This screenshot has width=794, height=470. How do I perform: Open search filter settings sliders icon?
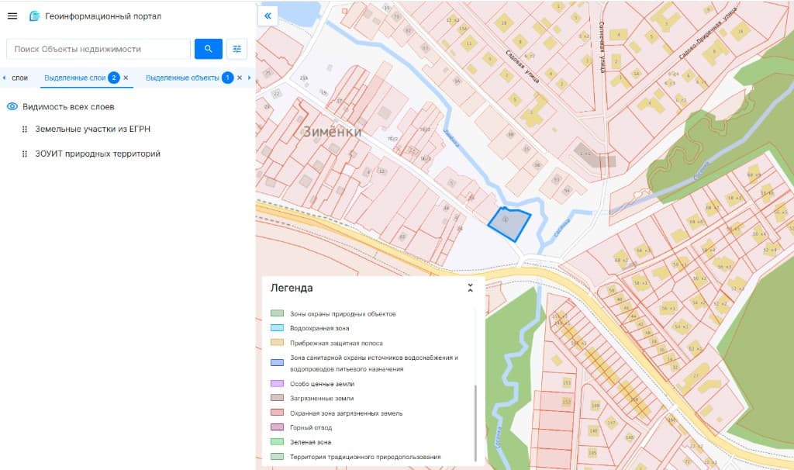[236, 49]
